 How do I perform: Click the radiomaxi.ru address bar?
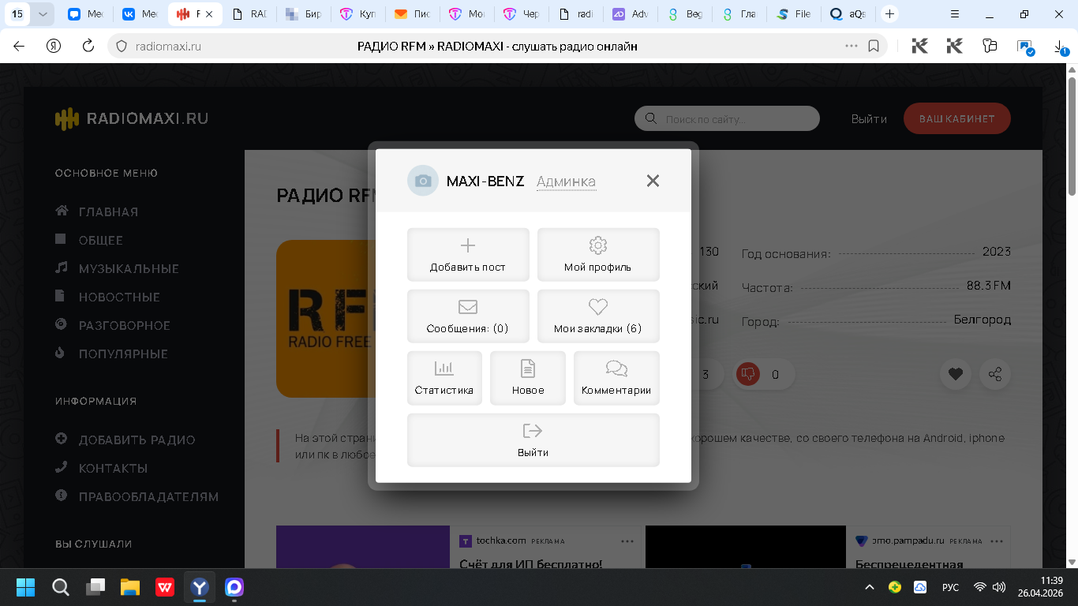[x=497, y=47]
